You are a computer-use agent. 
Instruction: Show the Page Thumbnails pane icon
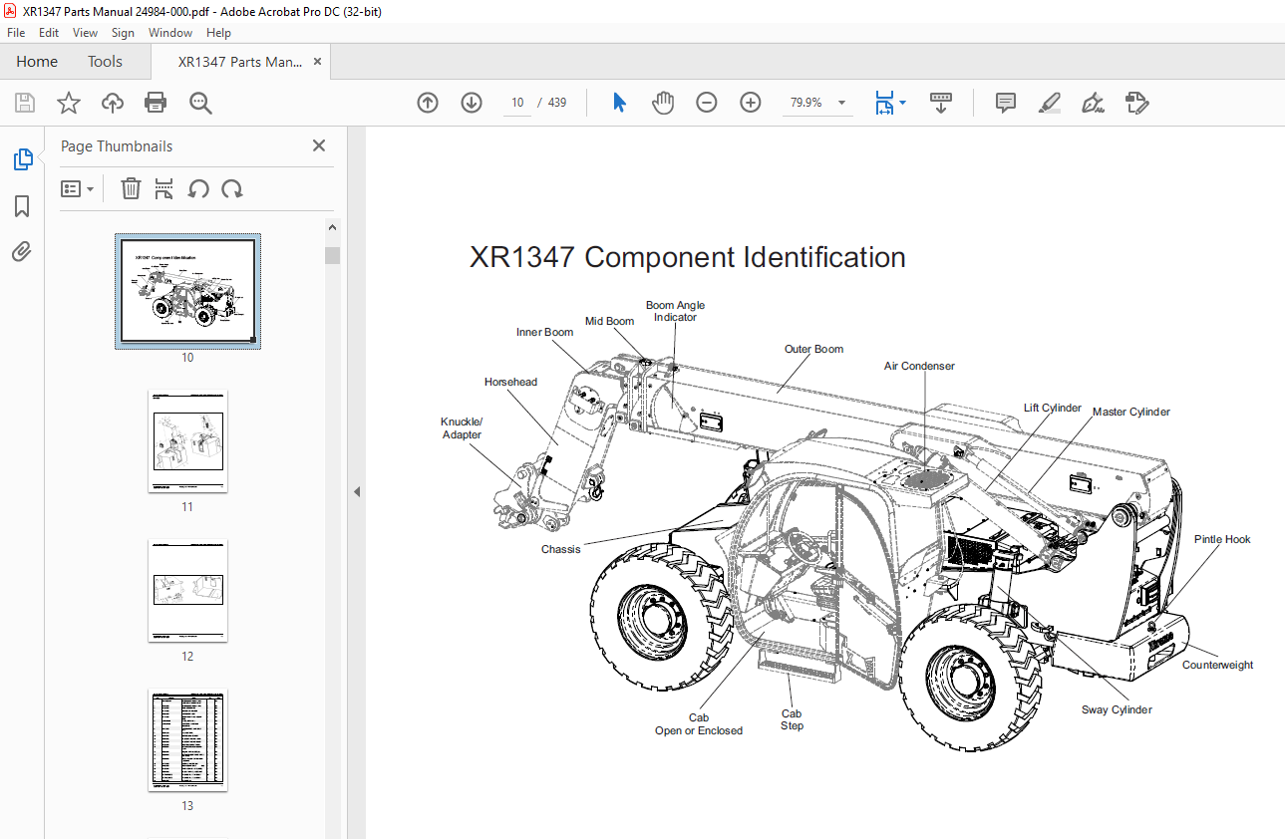coord(22,158)
